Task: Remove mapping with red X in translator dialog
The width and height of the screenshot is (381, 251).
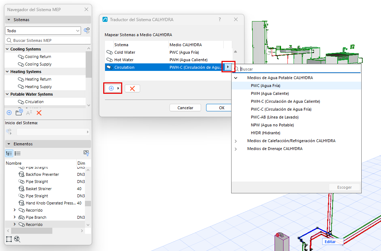Action: click(x=132, y=88)
